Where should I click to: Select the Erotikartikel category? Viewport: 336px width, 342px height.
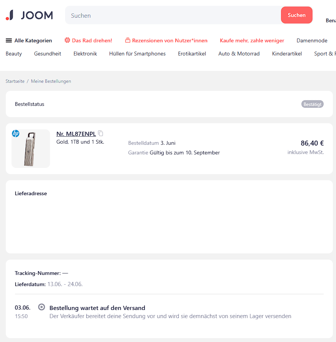[192, 54]
